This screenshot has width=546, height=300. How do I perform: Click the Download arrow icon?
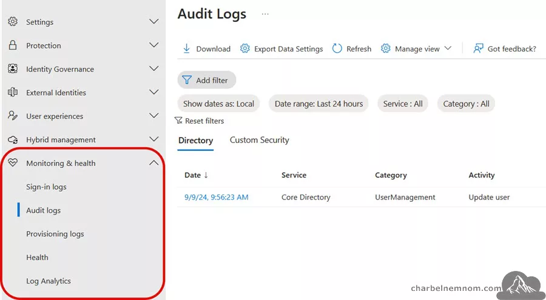(x=187, y=48)
